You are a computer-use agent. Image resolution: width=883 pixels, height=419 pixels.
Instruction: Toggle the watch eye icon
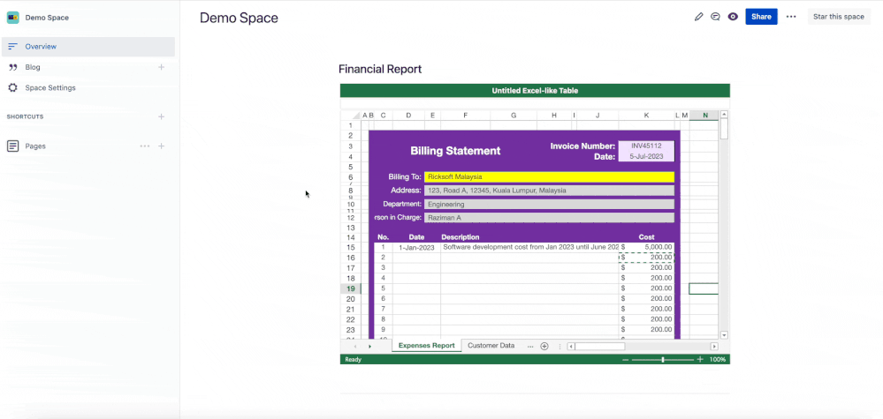point(733,17)
